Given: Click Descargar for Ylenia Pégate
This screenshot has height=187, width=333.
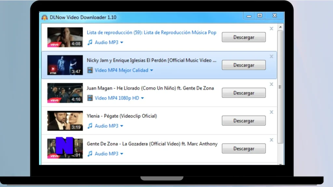Looking at the screenshot, I should 244,120.
